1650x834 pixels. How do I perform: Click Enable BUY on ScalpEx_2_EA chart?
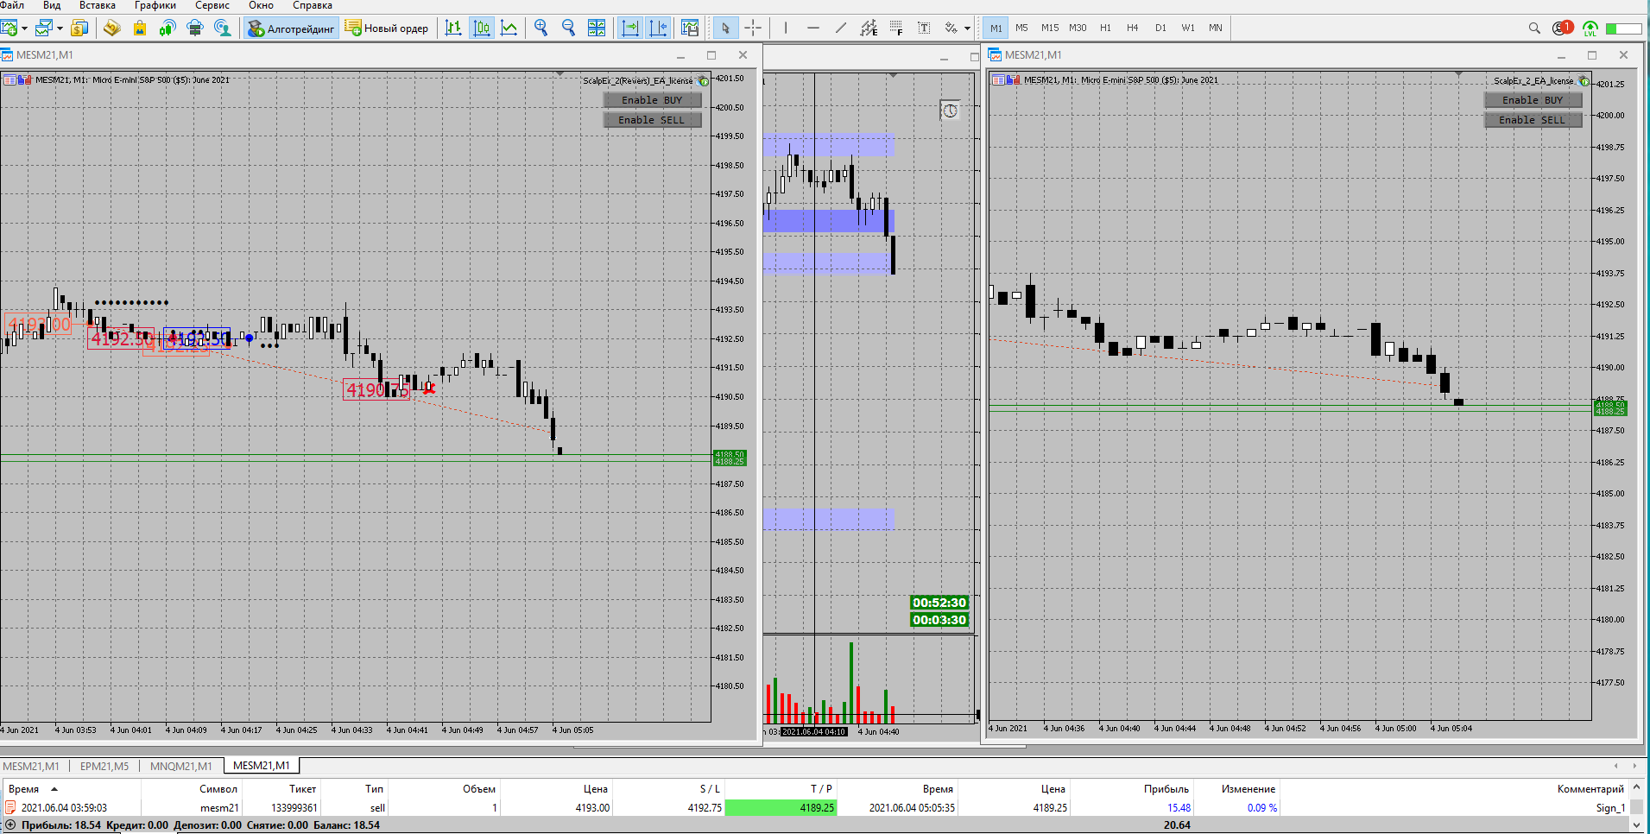tap(1533, 100)
